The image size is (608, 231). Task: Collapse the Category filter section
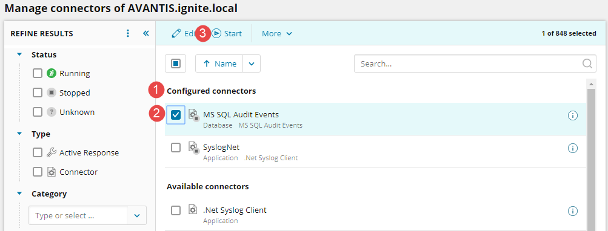[x=20, y=194]
